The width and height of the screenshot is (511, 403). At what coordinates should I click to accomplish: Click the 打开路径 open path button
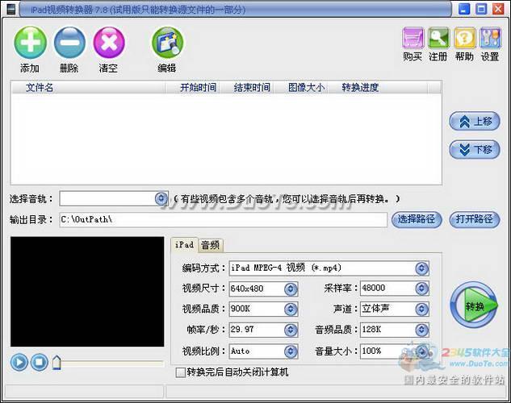(475, 219)
